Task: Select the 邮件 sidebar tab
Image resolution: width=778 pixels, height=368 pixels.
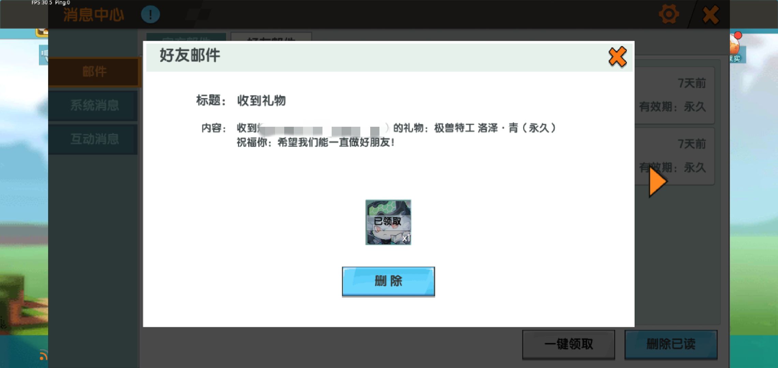Action: 94,72
